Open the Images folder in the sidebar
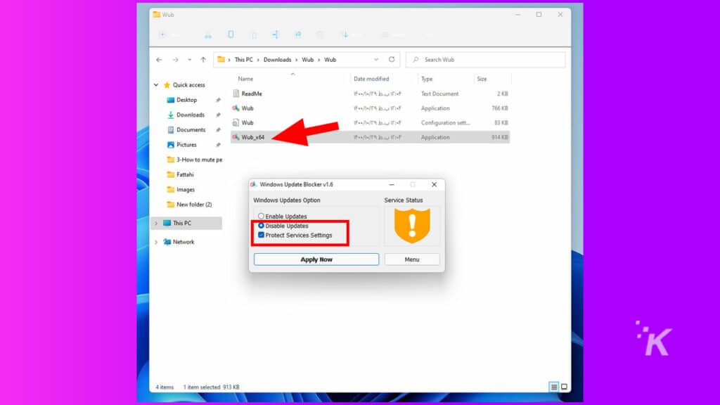 (186, 190)
